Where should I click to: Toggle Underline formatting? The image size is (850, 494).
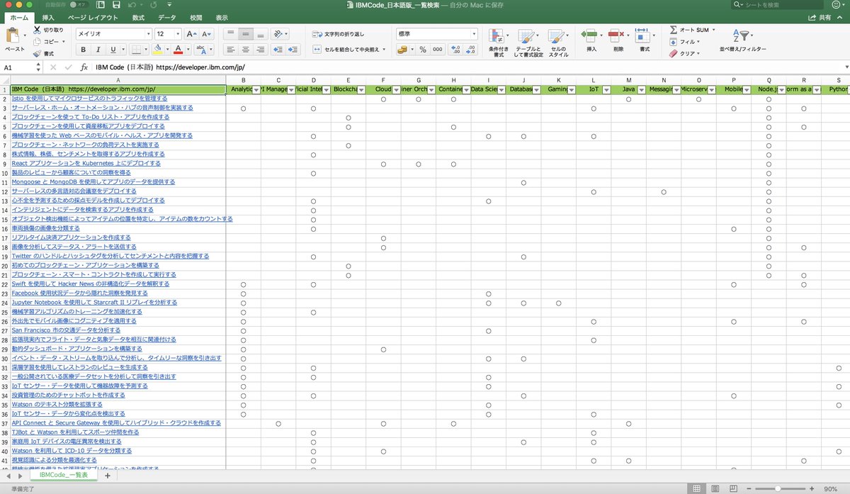(x=113, y=50)
